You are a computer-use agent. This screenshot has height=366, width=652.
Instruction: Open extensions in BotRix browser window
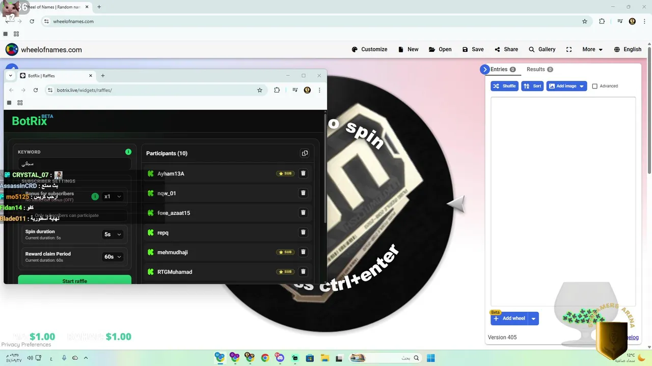pyautogui.click(x=277, y=90)
